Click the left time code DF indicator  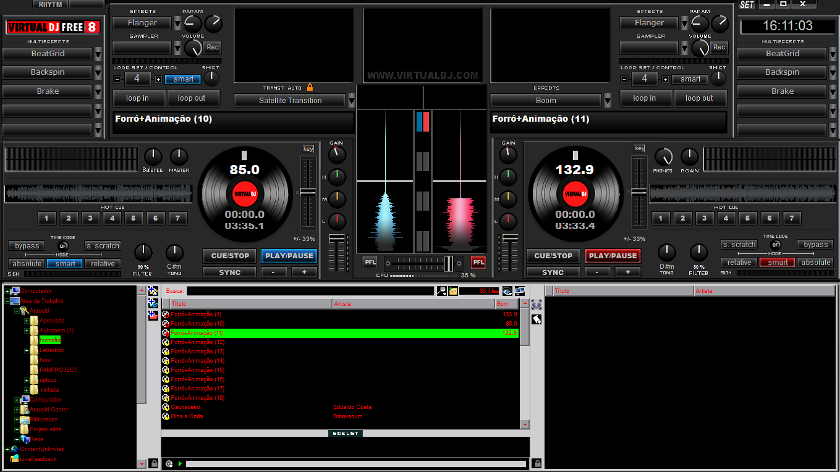point(64,245)
